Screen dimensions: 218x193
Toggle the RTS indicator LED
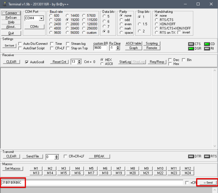(207, 156)
